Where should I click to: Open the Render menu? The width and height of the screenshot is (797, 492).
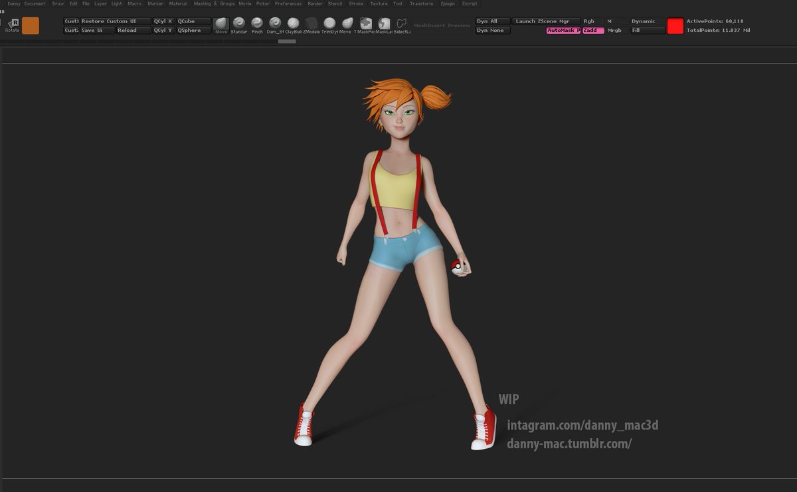(x=315, y=4)
